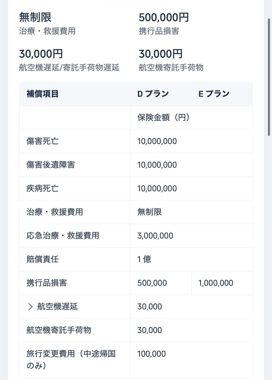Click the 傷害後遺障害 row label
The width and height of the screenshot is (272, 380).
tap(51, 165)
